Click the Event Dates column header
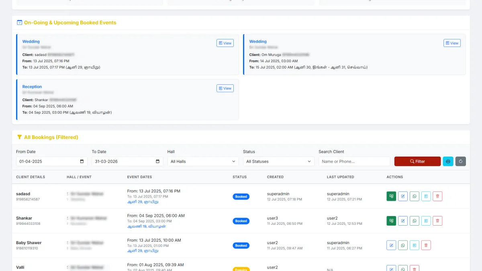 point(139,177)
